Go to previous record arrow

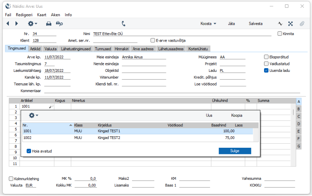[8, 24]
